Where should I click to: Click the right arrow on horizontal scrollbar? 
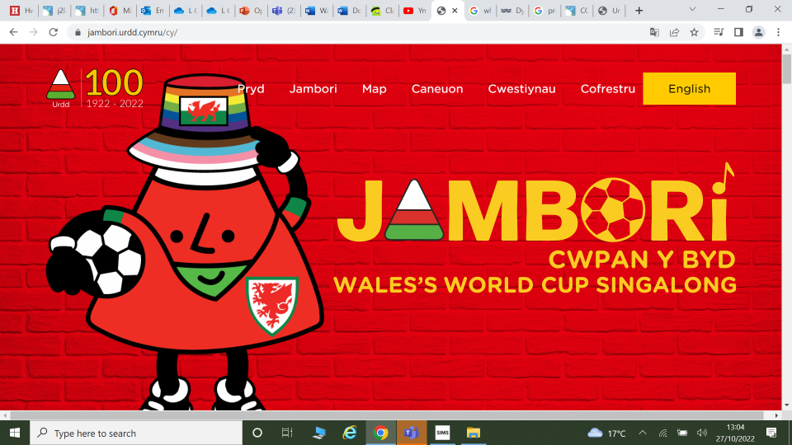click(x=777, y=415)
